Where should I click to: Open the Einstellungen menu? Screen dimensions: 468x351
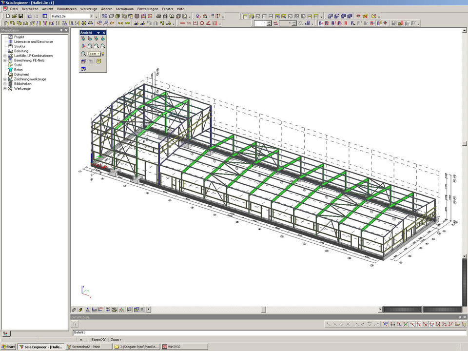pos(147,9)
